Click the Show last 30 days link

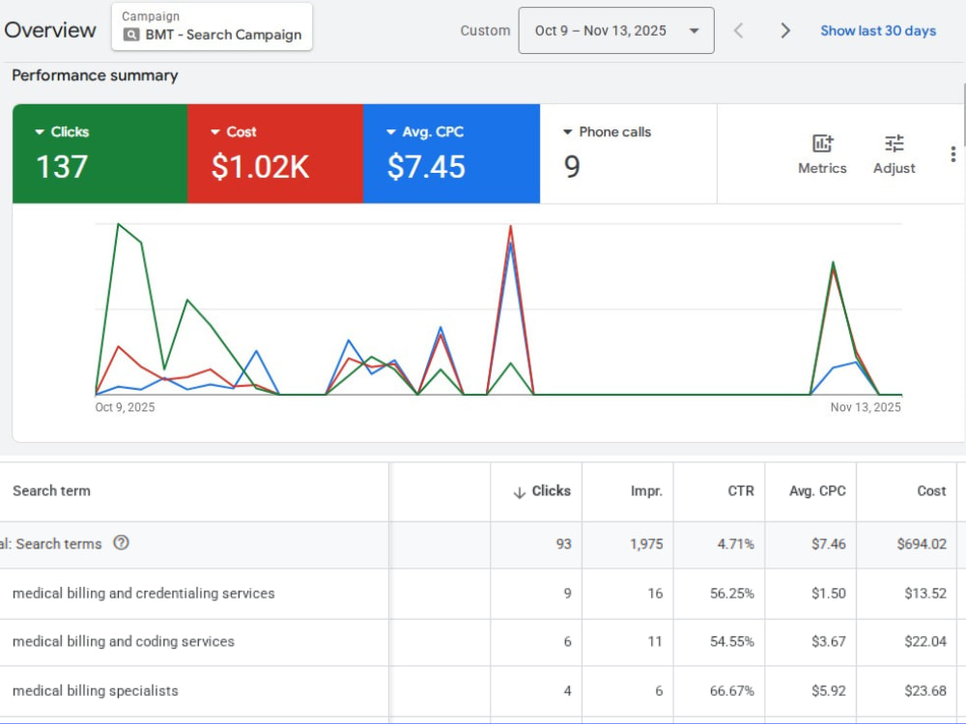pyautogui.click(x=878, y=31)
